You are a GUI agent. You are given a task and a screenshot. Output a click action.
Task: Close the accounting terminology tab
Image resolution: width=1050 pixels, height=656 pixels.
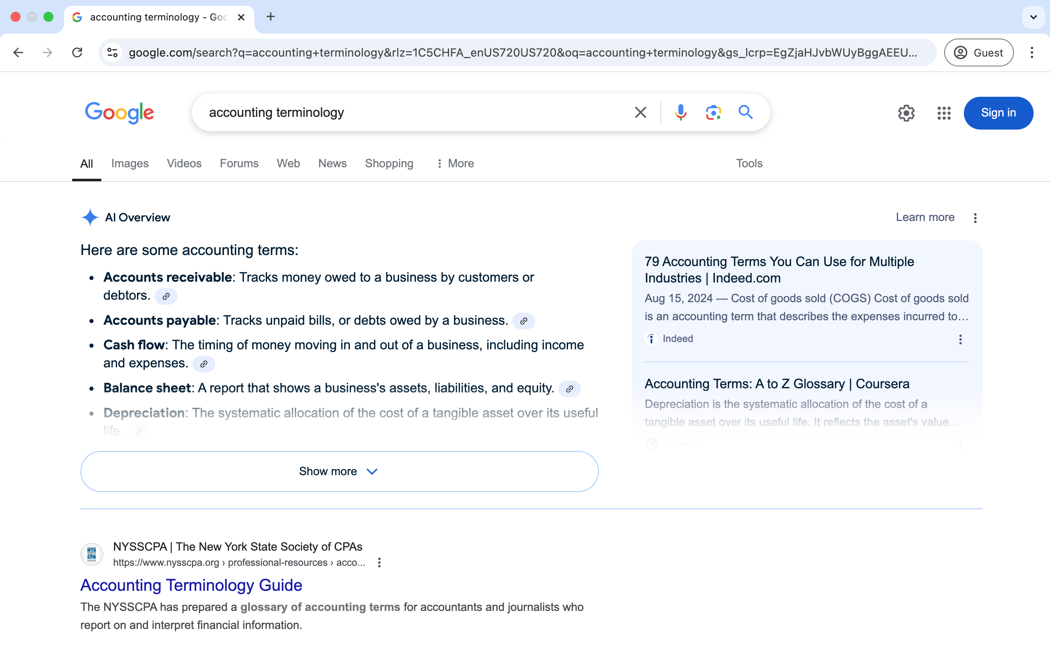click(241, 17)
